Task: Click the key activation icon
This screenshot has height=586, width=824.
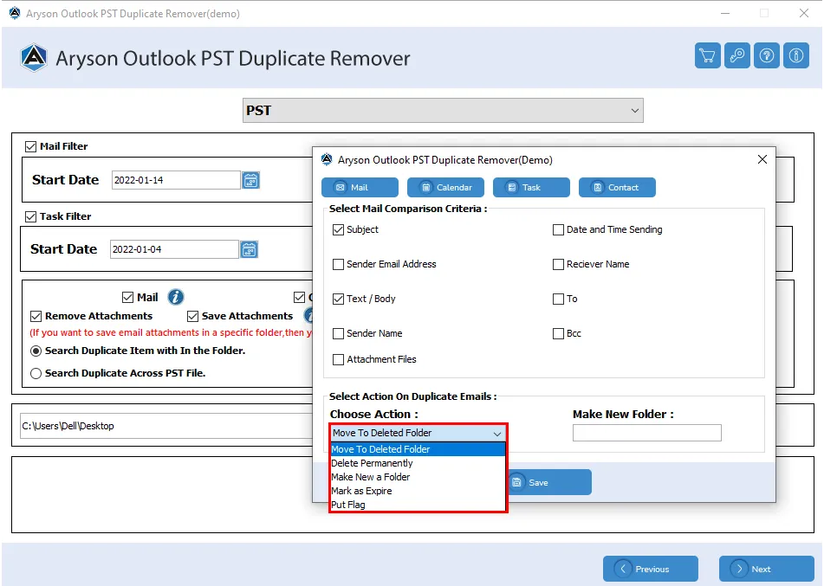Action: [x=736, y=55]
